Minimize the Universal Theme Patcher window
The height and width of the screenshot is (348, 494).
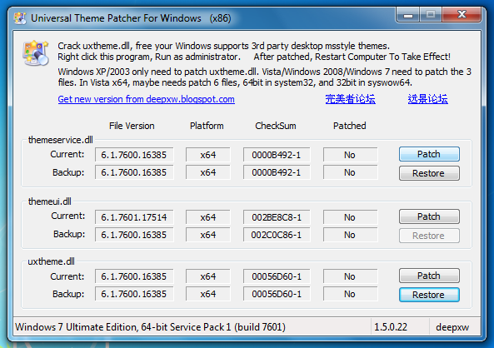point(408,15)
